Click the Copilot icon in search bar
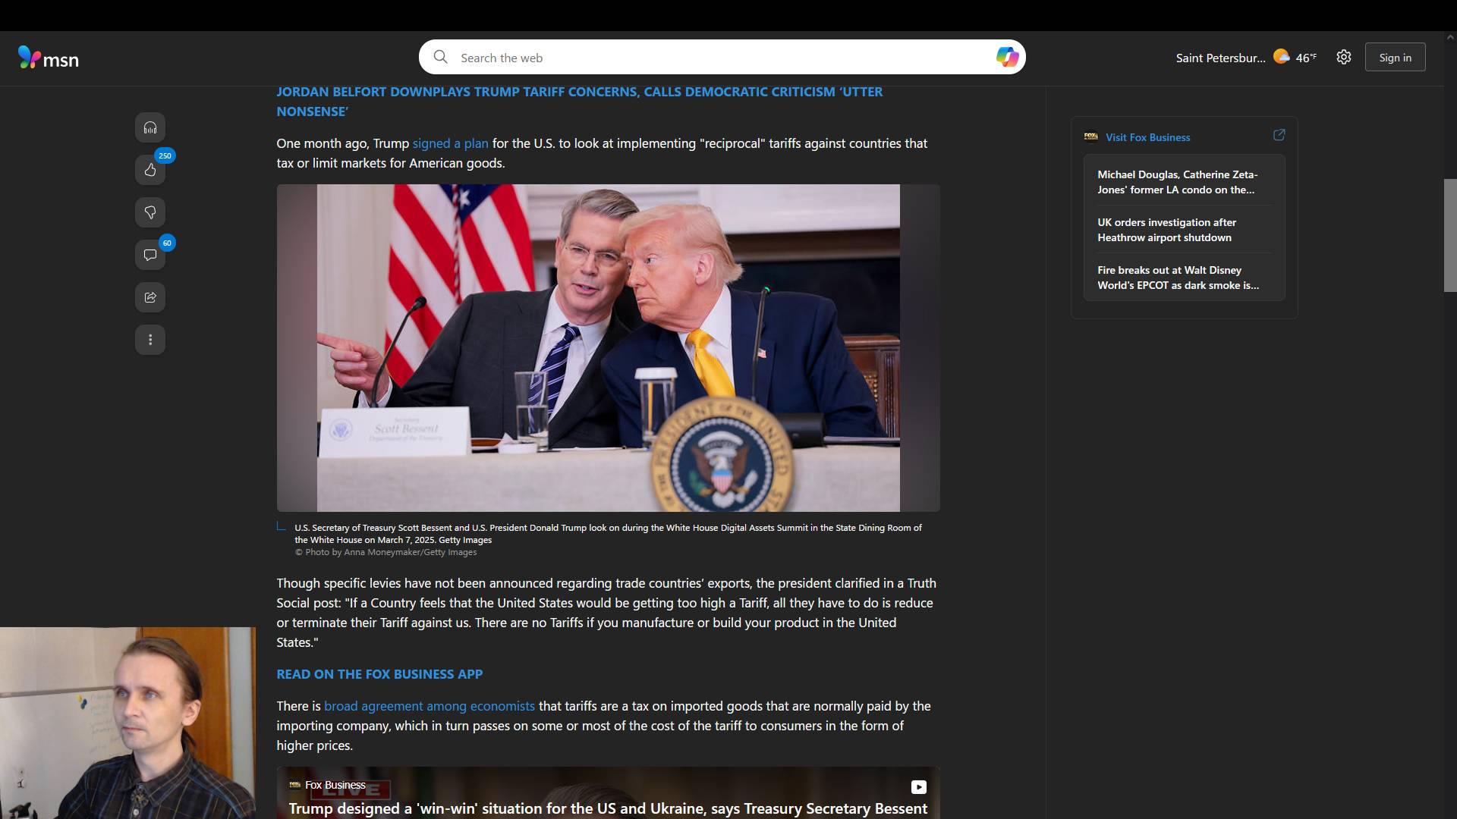Image resolution: width=1457 pixels, height=819 pixels. tap(1007, 57)
